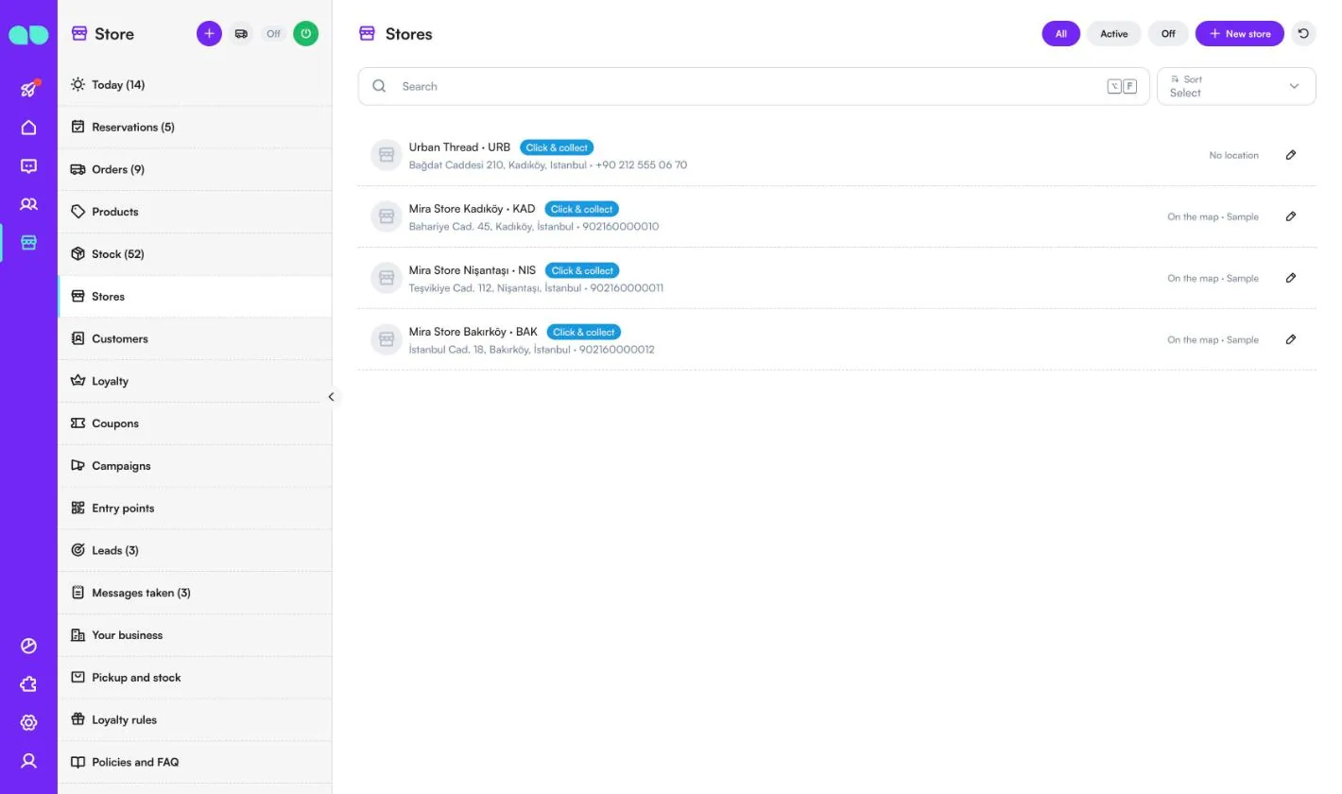The height and width of the screenshot is (794, 1342).
Task: Open Leads (3) in the sidebar
Action: 195,550
